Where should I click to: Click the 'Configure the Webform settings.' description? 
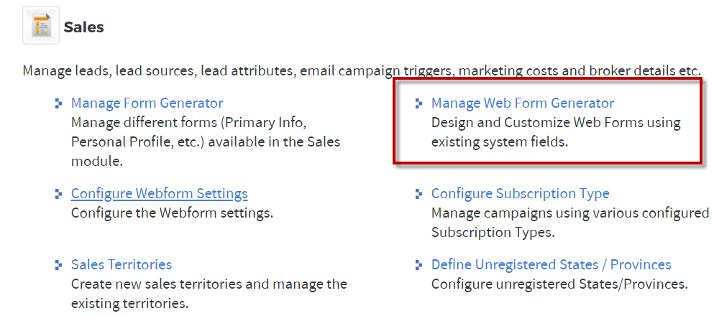(172, 213)
